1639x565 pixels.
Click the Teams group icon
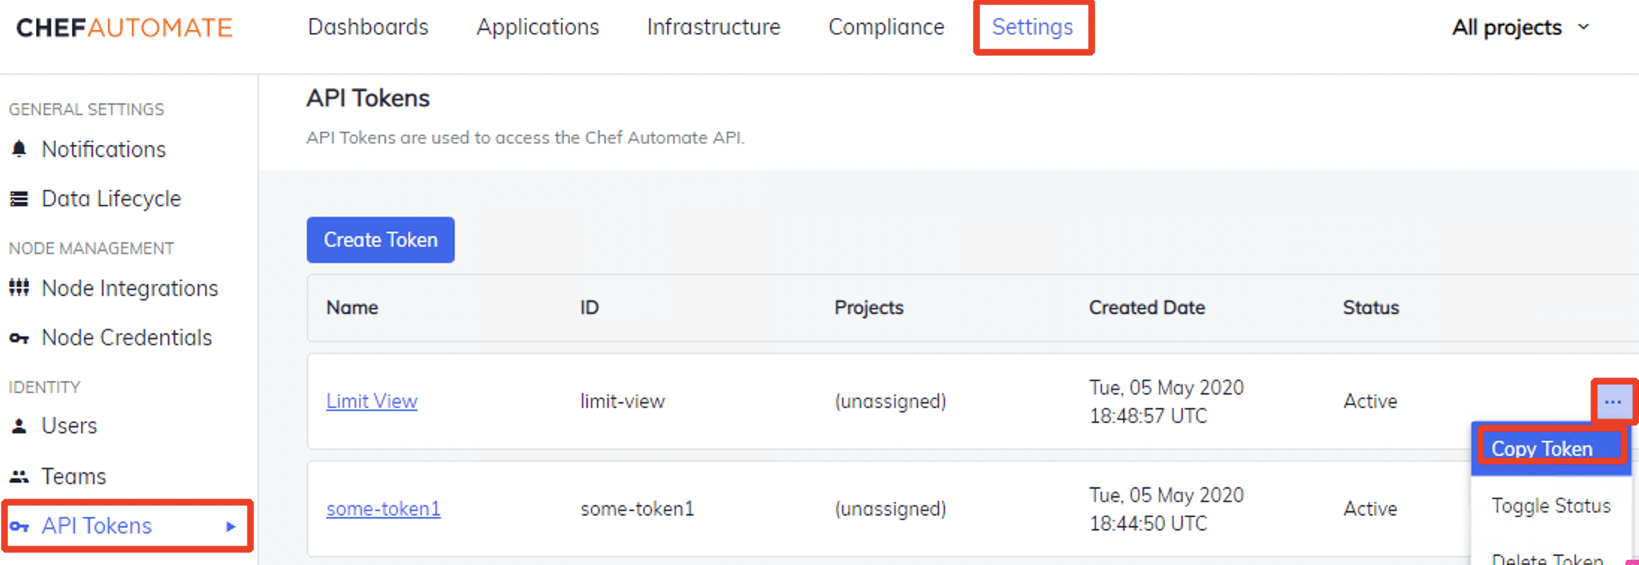(x=19, y=476)
